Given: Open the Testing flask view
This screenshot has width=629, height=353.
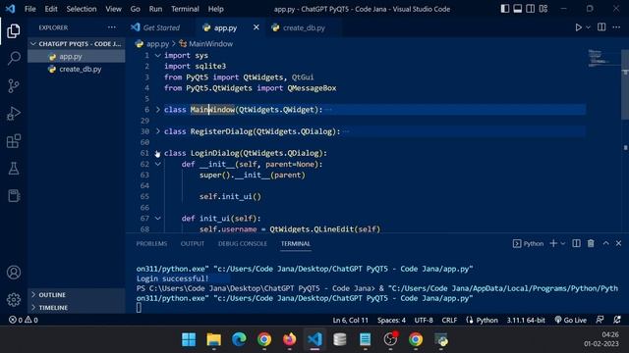Looking at the screenshot, I should (x=13, y=169).
